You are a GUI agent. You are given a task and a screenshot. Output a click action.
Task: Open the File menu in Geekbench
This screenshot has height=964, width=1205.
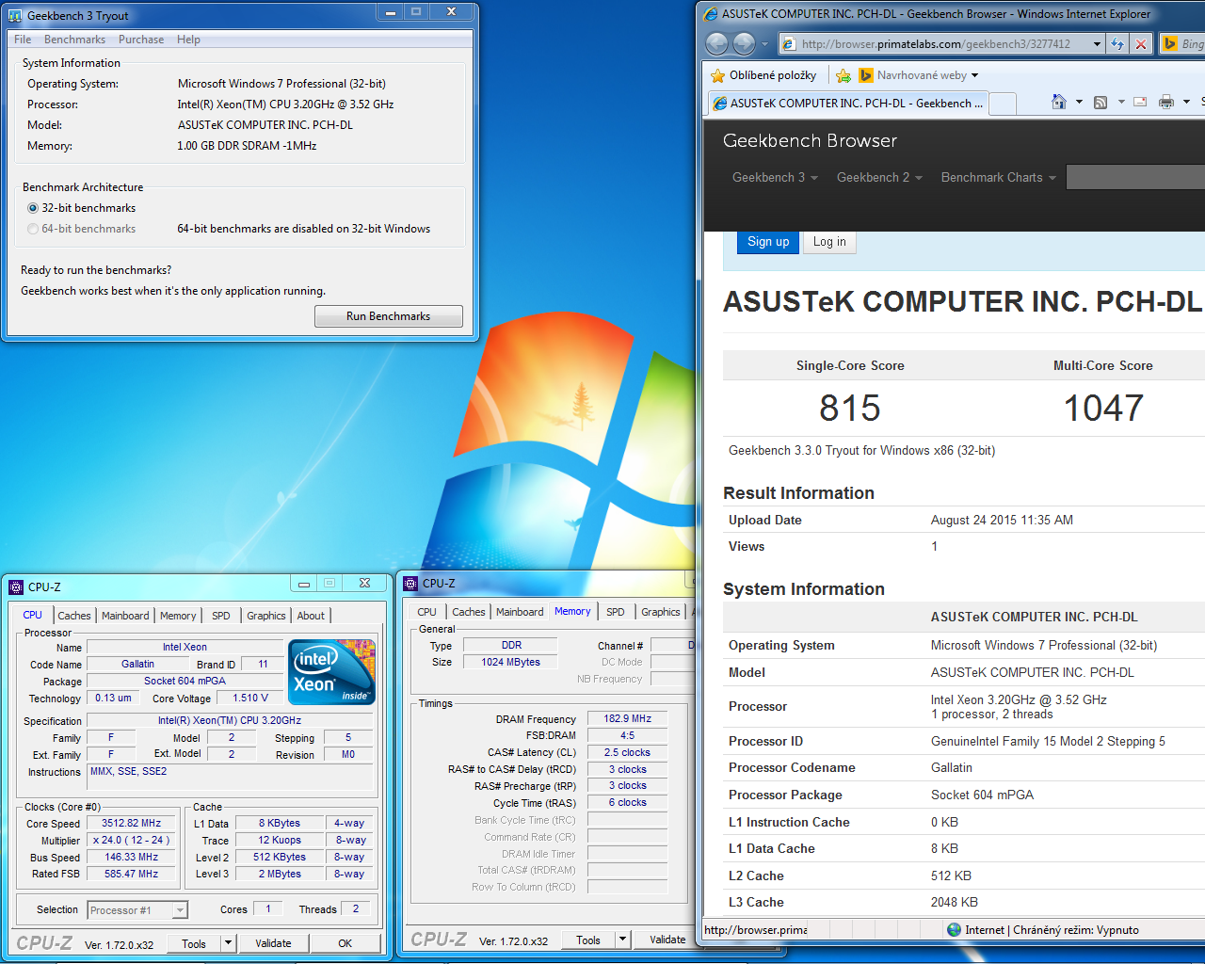23,40
